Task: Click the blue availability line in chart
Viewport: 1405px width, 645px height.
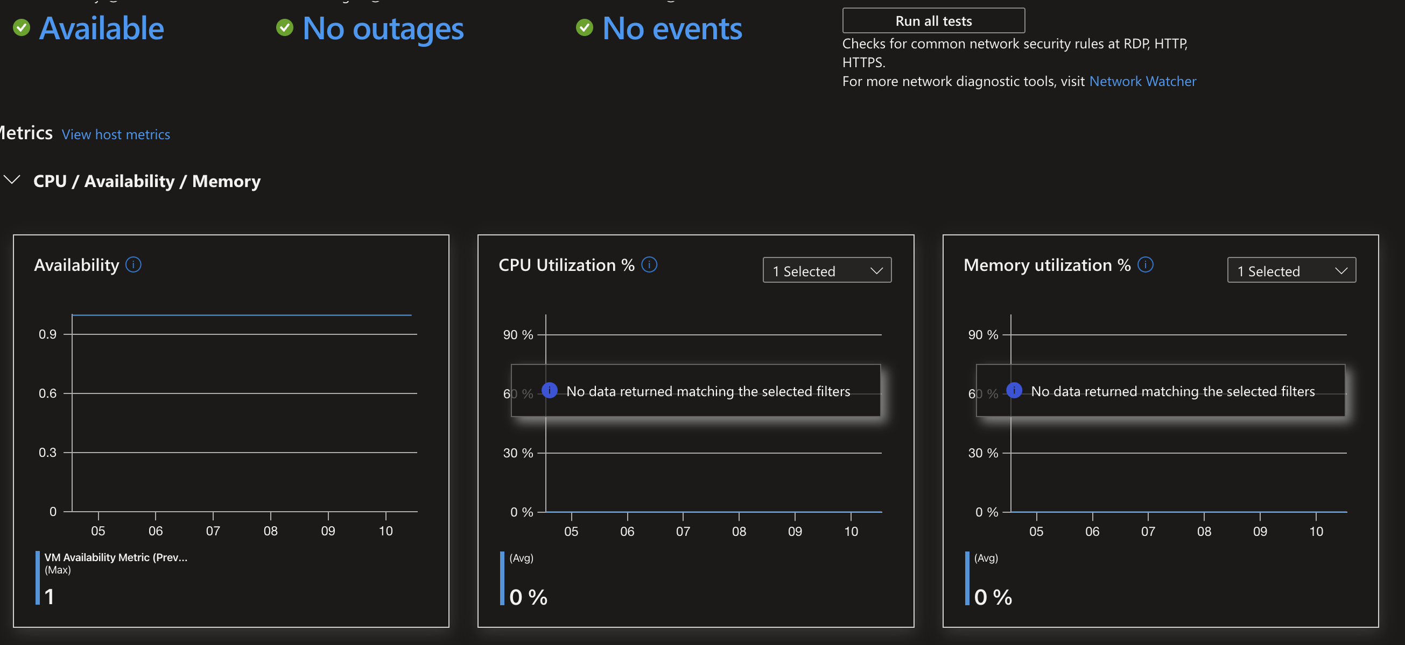Action: pos(242,315)
